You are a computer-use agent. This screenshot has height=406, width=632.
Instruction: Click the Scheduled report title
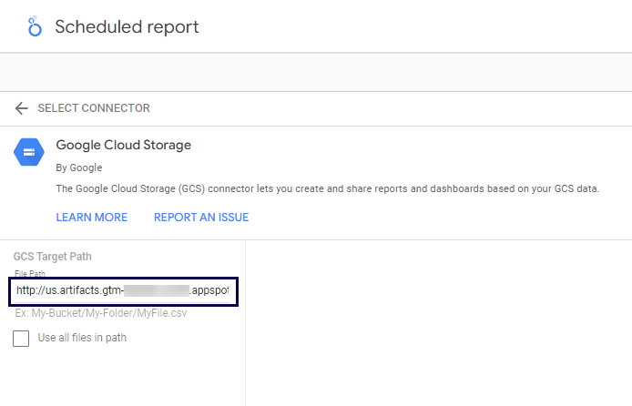tap(127, 26)
